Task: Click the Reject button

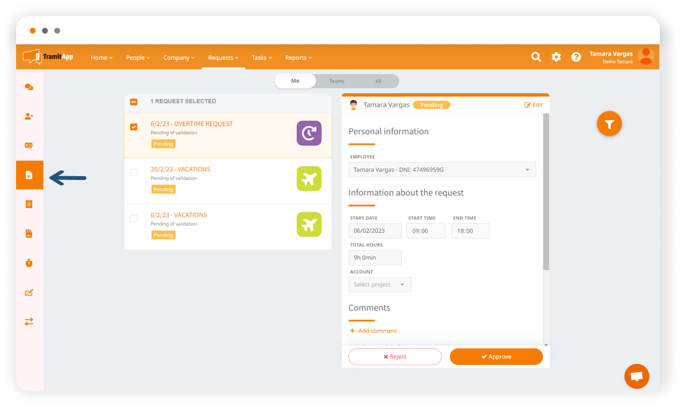Action: pyautogui.click(x=395, y=357)
